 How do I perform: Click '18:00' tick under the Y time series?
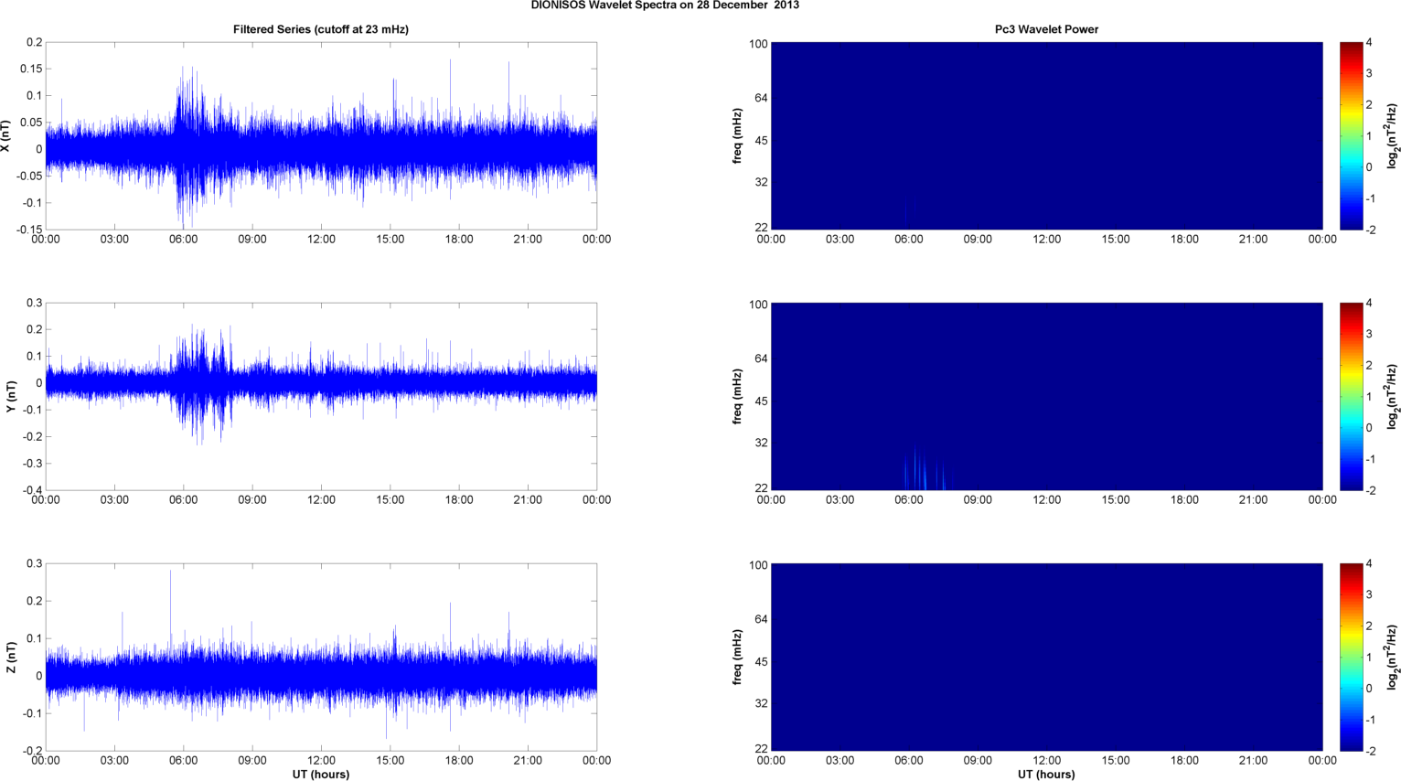pos(459,500)
